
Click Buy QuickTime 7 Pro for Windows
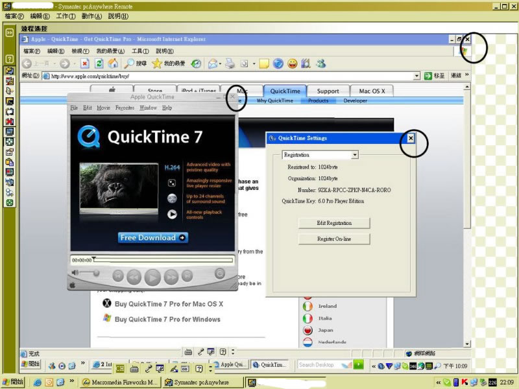point(167,319)
